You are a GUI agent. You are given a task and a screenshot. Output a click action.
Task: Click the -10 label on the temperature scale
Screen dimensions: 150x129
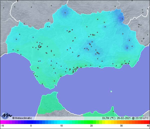point(2,126)
